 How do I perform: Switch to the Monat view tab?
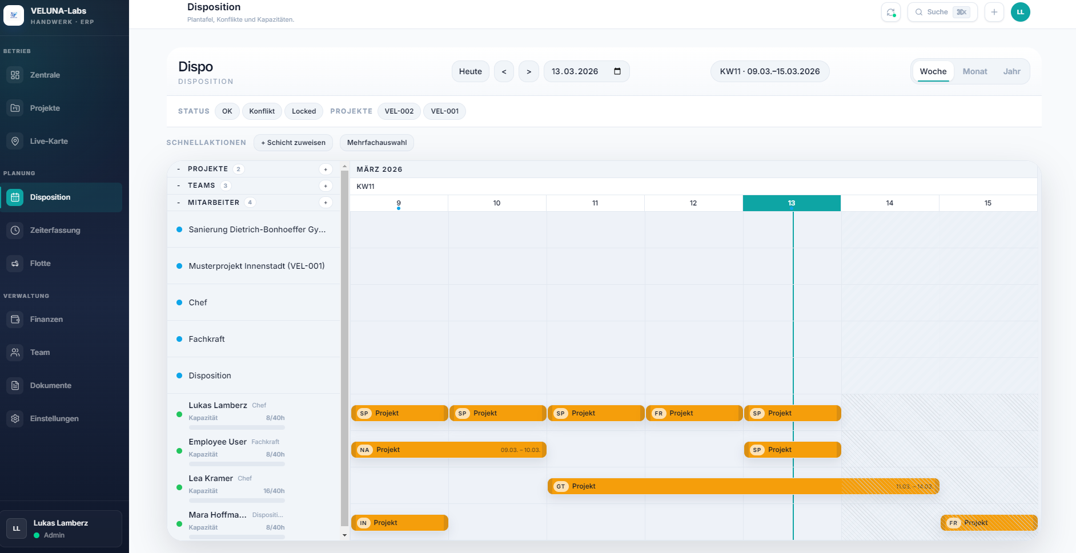pos(975,71)
